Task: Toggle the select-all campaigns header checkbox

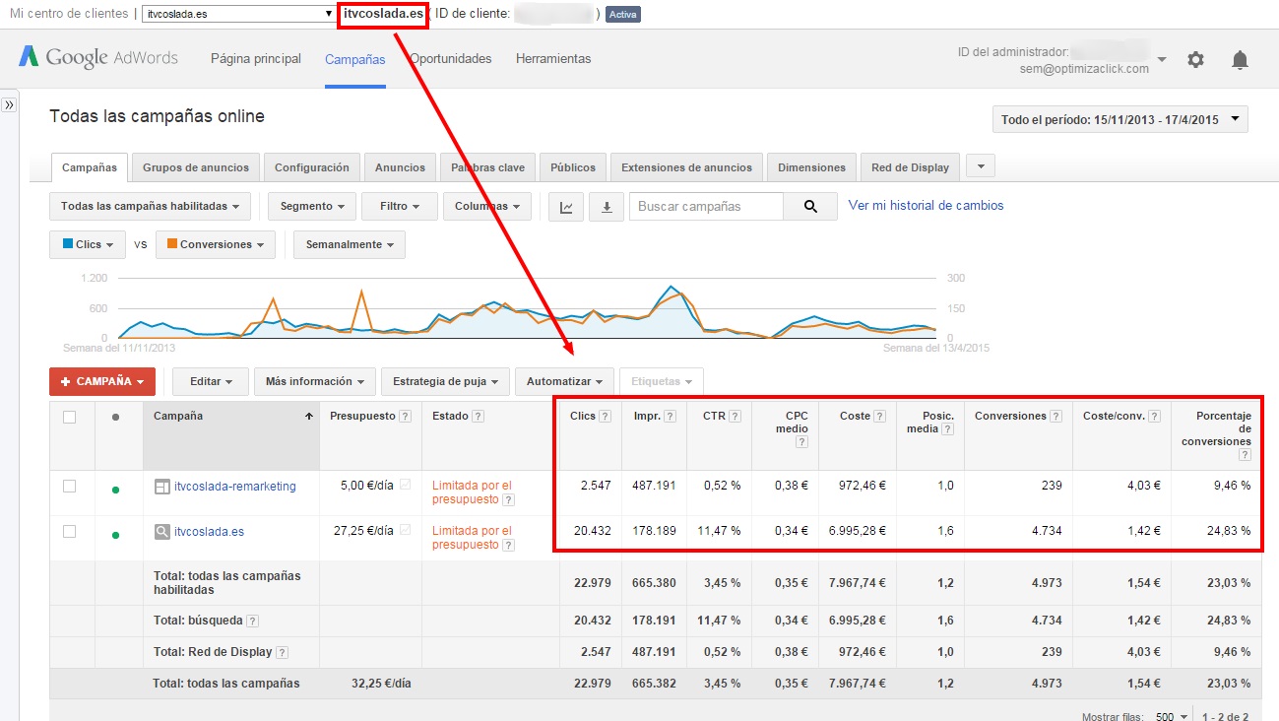Action: pos(70,417)
